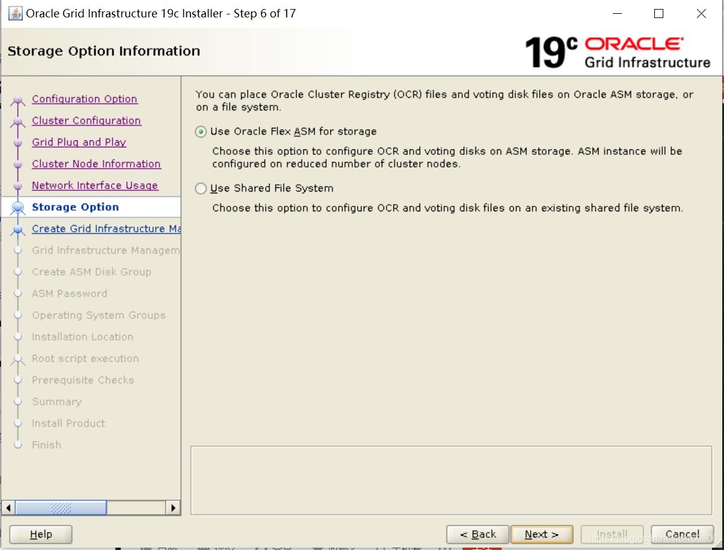Go back with the Back button
This screenshot has height=550, width=724.
478,534
